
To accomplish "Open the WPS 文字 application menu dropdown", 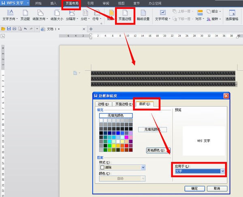I will 28,3.
